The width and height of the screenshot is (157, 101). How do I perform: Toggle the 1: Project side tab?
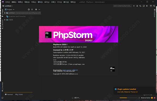[x=3, y=13]
